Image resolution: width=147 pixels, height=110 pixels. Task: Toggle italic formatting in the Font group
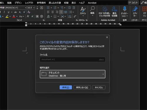tap(4, 12)
